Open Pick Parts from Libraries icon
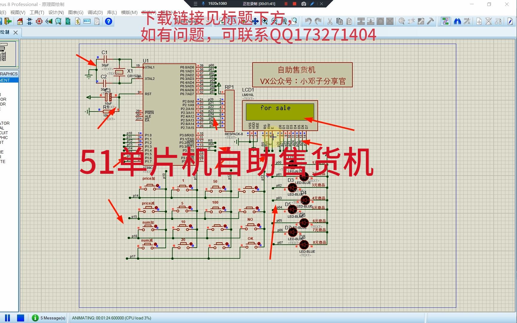The width and height of the screenshot is (517, 323). click(402, 21)
